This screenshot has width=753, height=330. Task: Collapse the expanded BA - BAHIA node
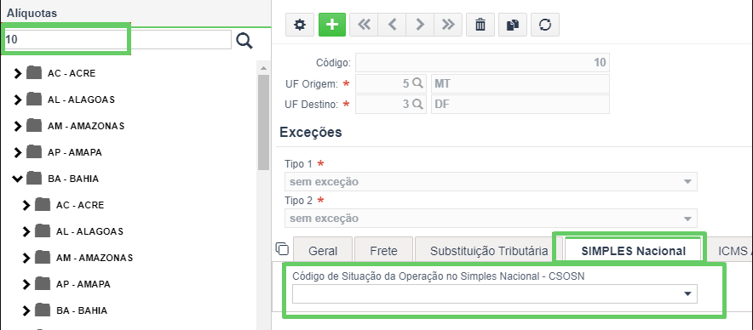click(18, 179)
